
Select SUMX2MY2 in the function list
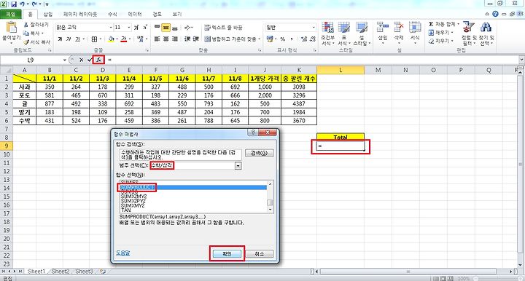point(133,197)
